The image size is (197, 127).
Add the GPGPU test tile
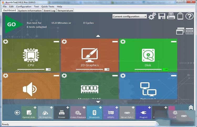[x=116, y=107]
